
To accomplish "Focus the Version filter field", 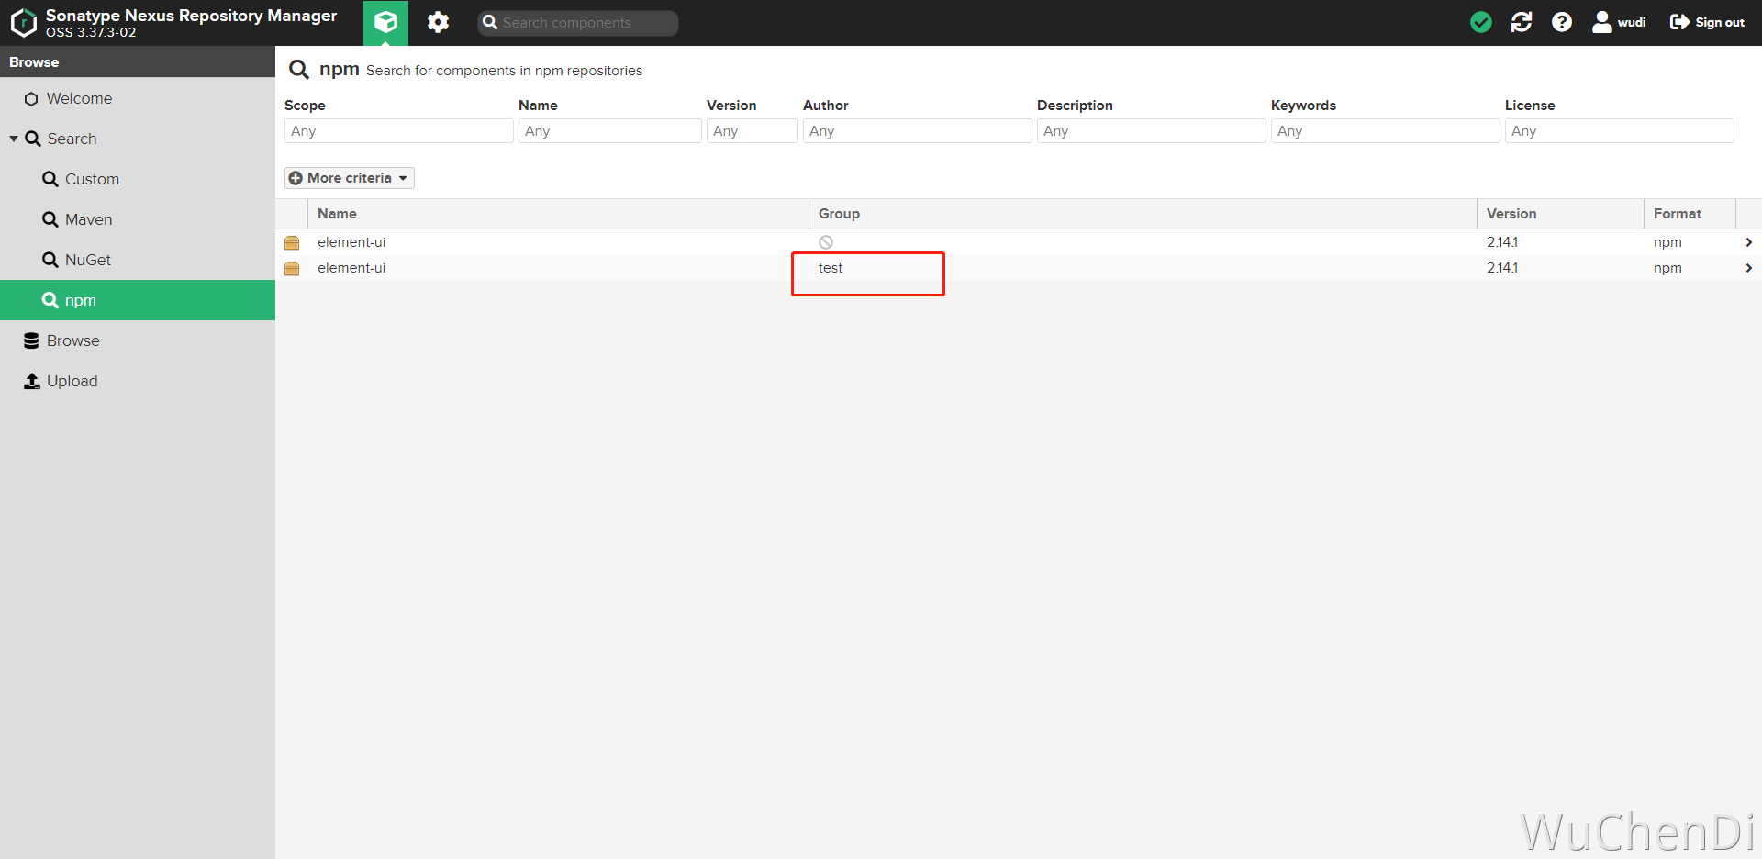I will coord(752,131).
